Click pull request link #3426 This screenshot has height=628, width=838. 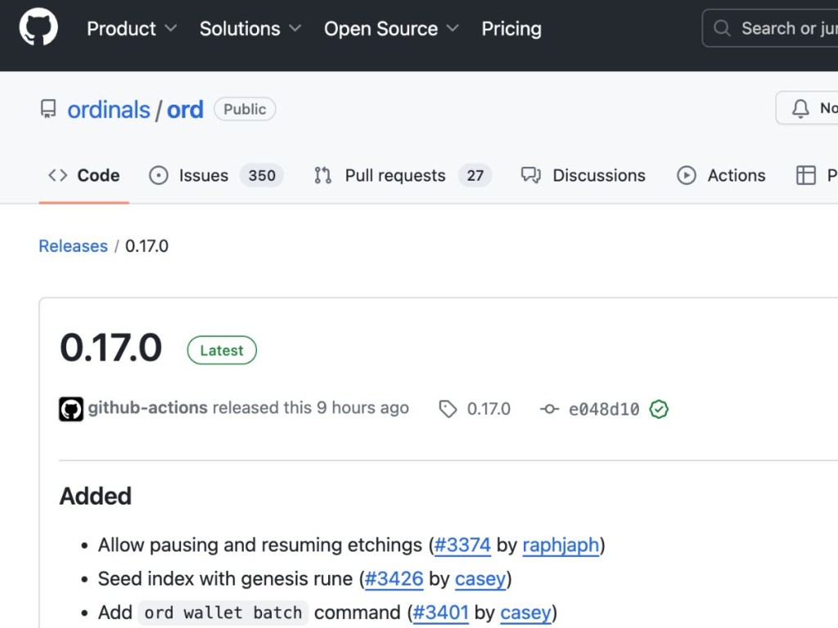(394, 579)
